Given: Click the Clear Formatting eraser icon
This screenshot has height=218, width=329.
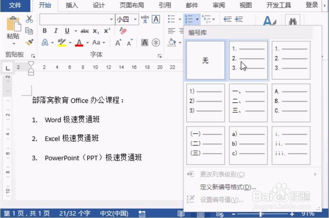Looking at the screenshot, I should [123, 31].
